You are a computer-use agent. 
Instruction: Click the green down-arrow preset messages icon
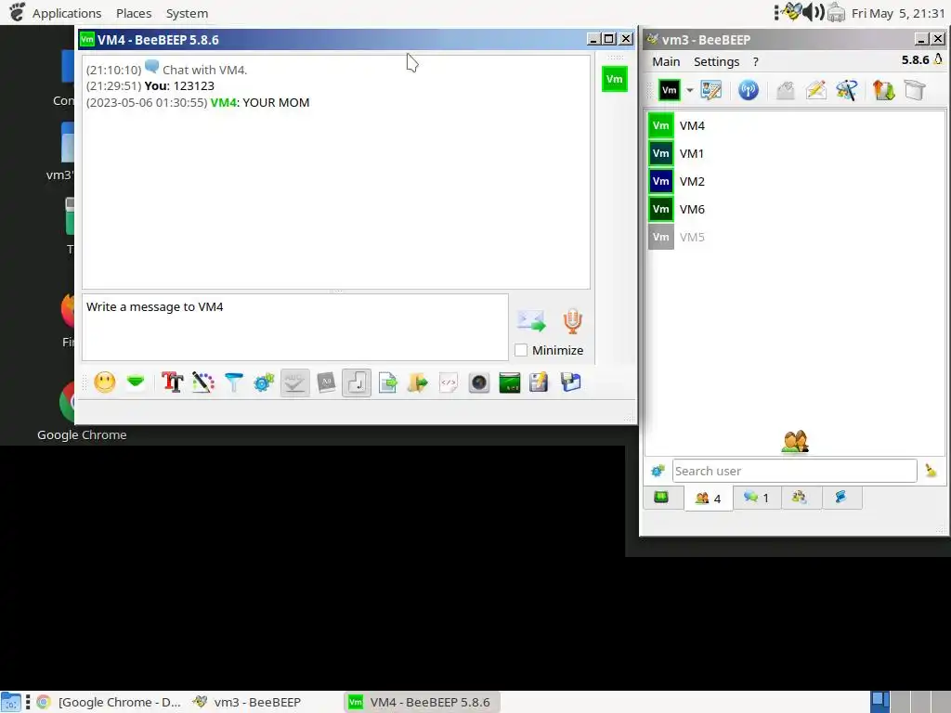(136, 382)
